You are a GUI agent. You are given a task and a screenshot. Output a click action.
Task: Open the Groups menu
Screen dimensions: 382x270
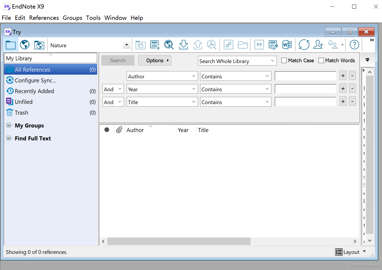(x=72, y=18)
